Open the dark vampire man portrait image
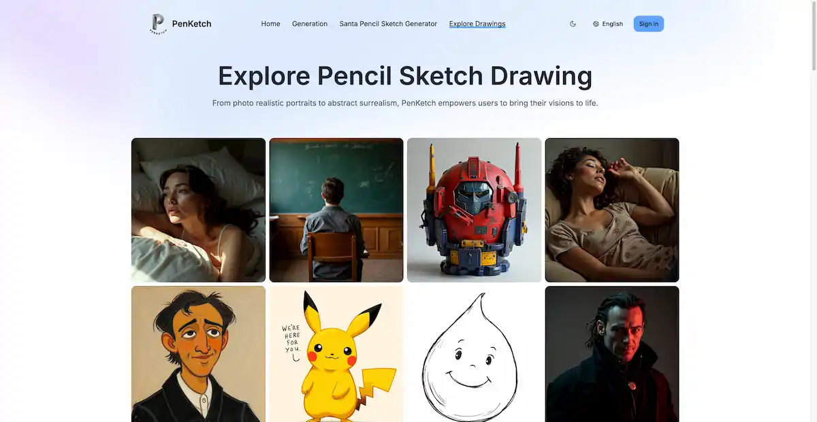The height and width of the screenshot is (422, 817). [x=612, y=354]
